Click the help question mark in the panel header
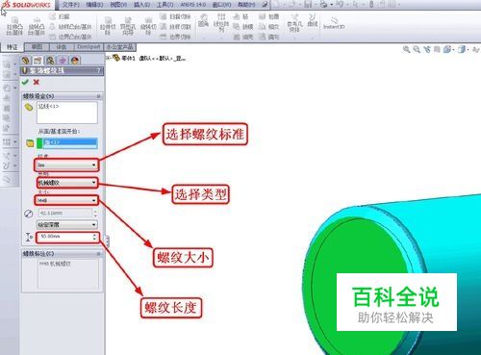The image size is (481, 355). point(99,70)
